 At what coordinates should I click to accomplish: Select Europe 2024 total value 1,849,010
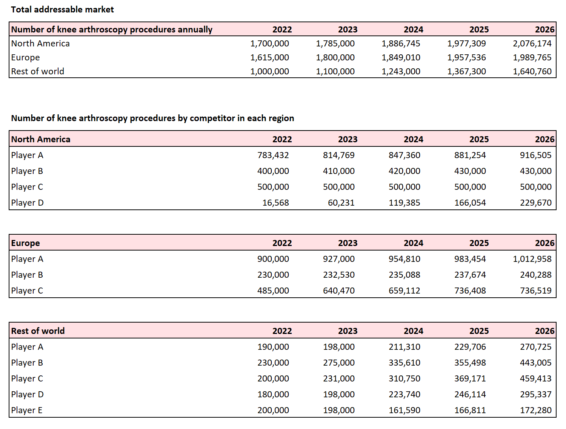tap(401, 57)
